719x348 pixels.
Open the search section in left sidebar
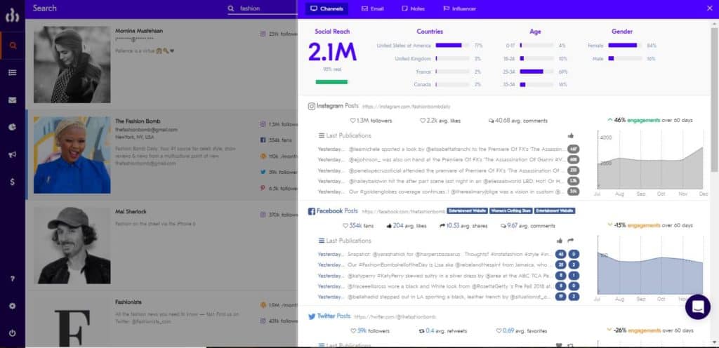coord(13,46)
